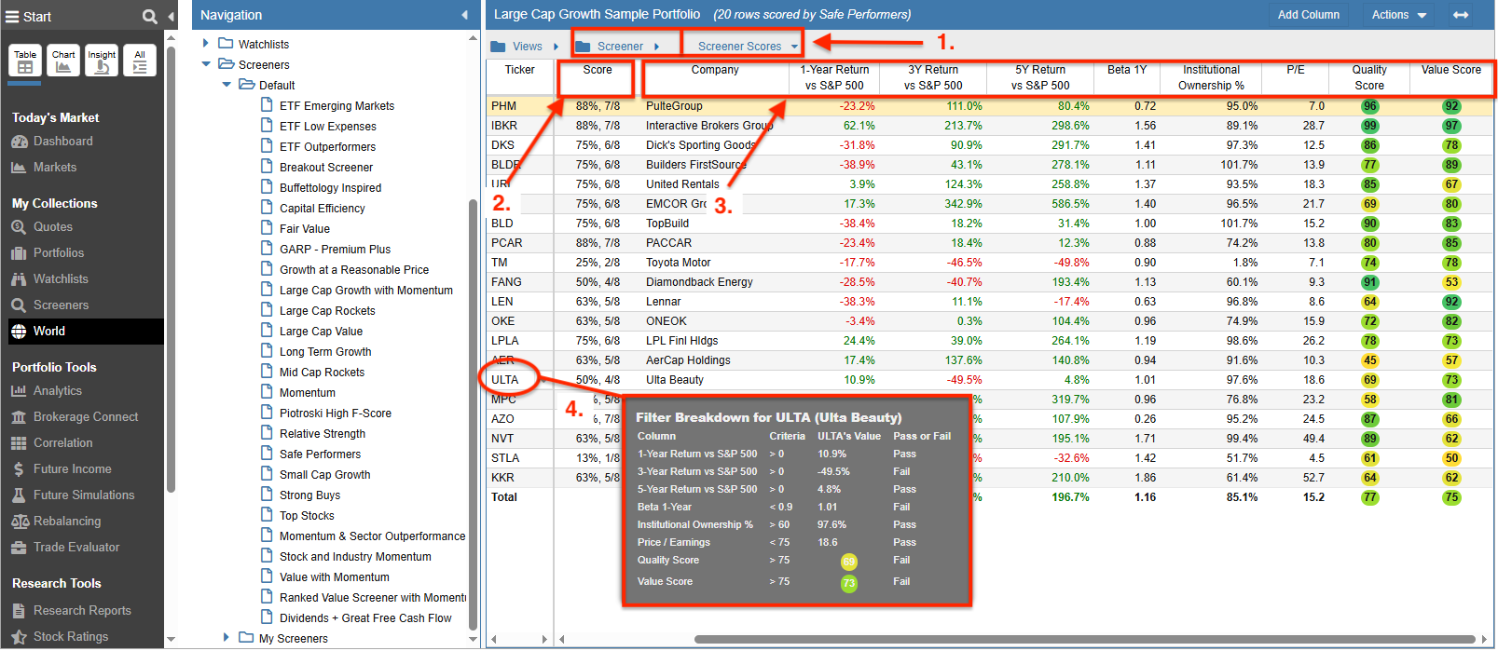The image size is (1498, 651).
Task: Open Portfolios in the sidebar
Action: 58,253
